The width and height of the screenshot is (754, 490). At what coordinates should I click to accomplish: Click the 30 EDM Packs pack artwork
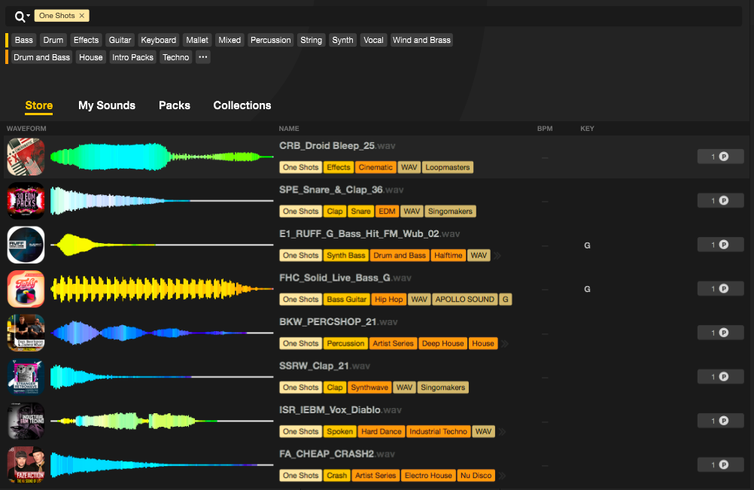tap(26, 200)
